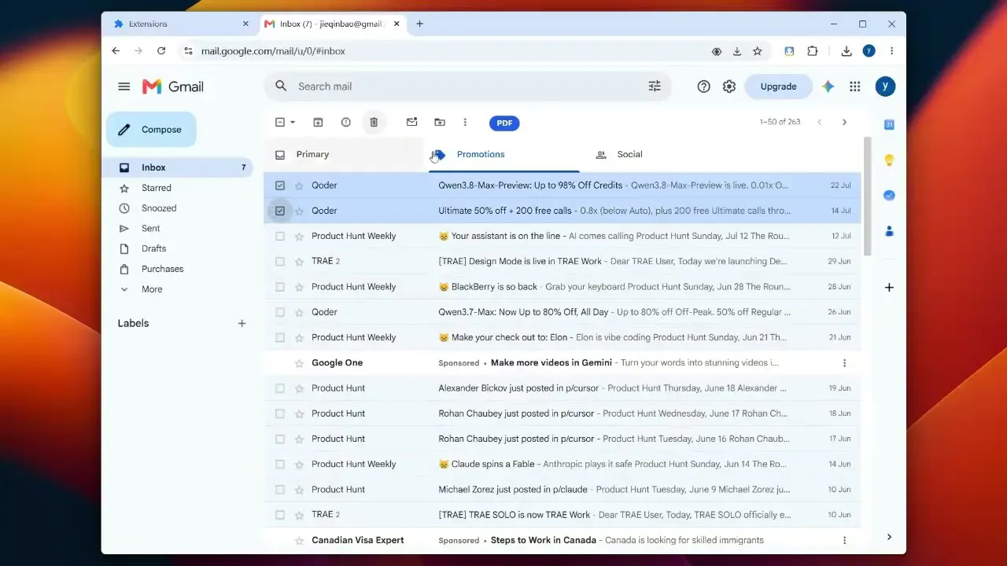Uncheck the Qwen3.8-Max-Preview Qoder email checkbox
The height and width of the screenshot is (566, 1007).
click(x=280, y=186)
